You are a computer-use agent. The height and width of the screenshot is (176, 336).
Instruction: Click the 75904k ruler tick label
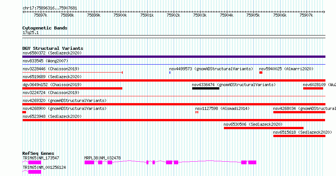[227, 15]
